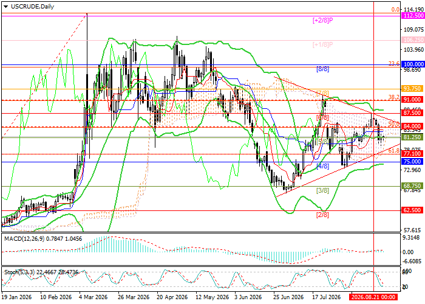Select the 81.250 olive price label
Viewport: 425px width, 304px height.
point(412,137)
